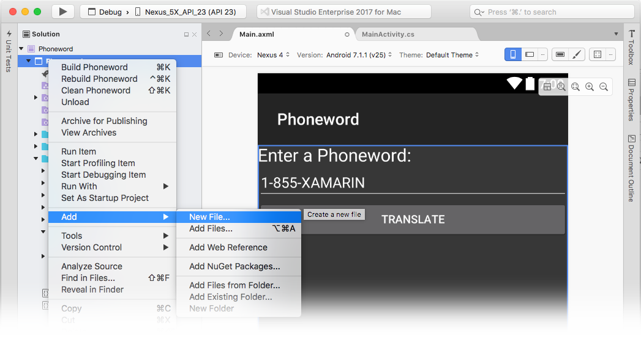The image size is (641, 364).
Task: Switch to landscape orientation icon
Action: coord(530,54)
